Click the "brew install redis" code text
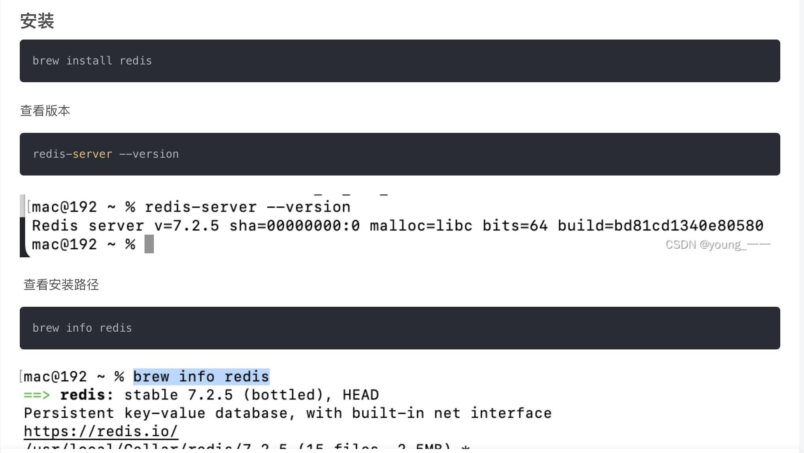The image size is (804, 453). click(x=92, y=61)
